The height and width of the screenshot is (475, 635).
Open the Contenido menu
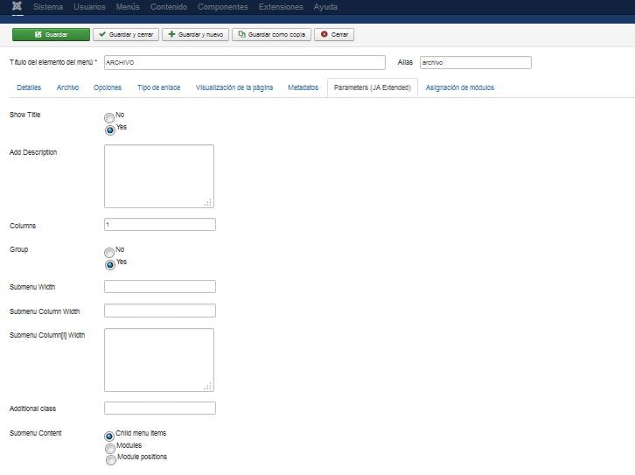click(169, 7)
